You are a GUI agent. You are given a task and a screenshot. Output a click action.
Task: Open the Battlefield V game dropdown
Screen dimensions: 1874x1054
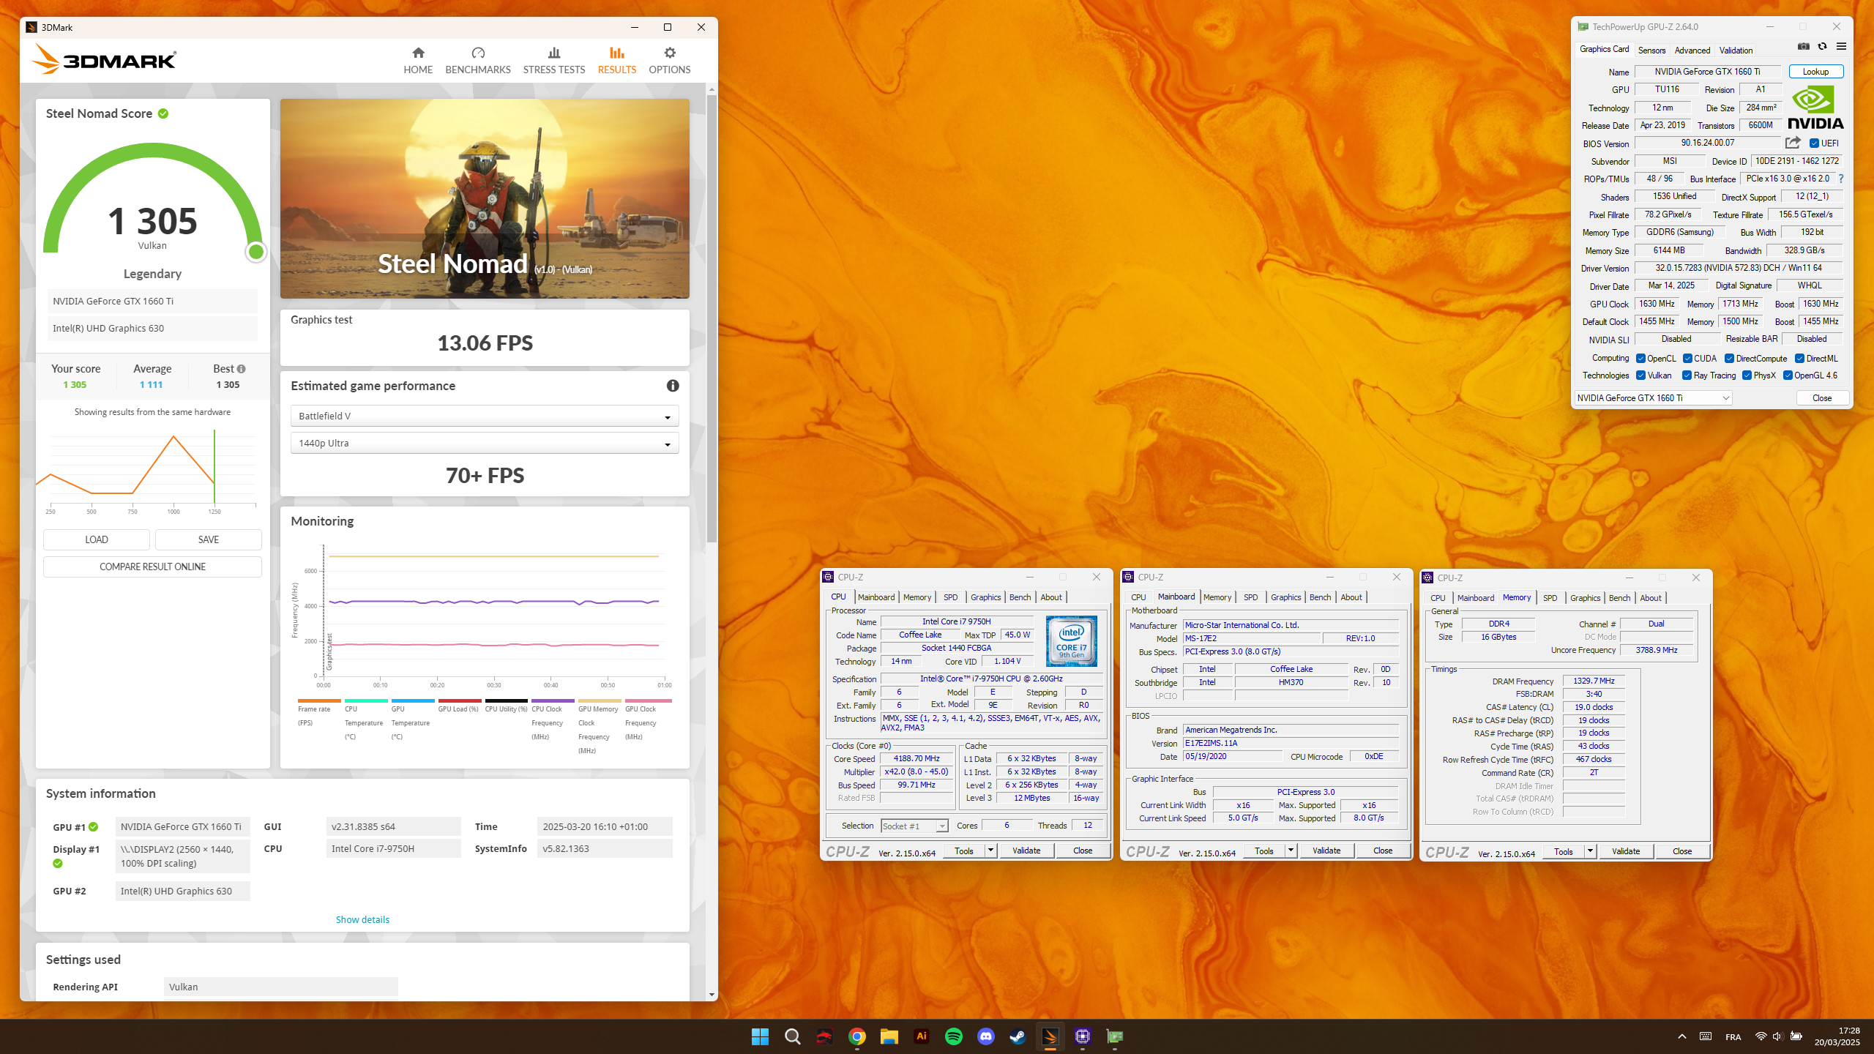[485, 416]
